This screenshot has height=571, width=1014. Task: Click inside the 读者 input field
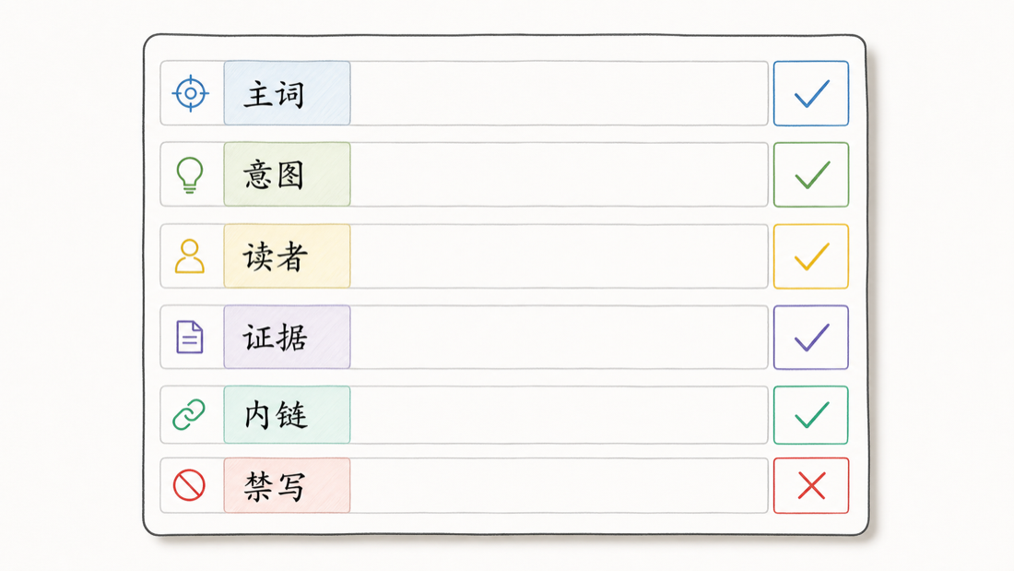click(x=560, y=256)
